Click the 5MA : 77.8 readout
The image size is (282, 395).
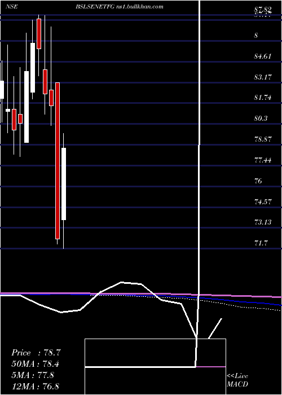tap(33, 375)
